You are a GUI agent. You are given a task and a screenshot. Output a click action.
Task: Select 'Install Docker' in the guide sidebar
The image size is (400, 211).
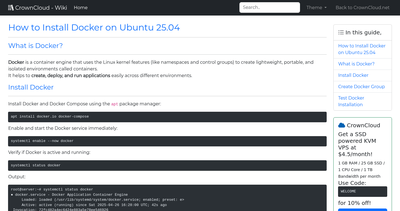[353, 75]
